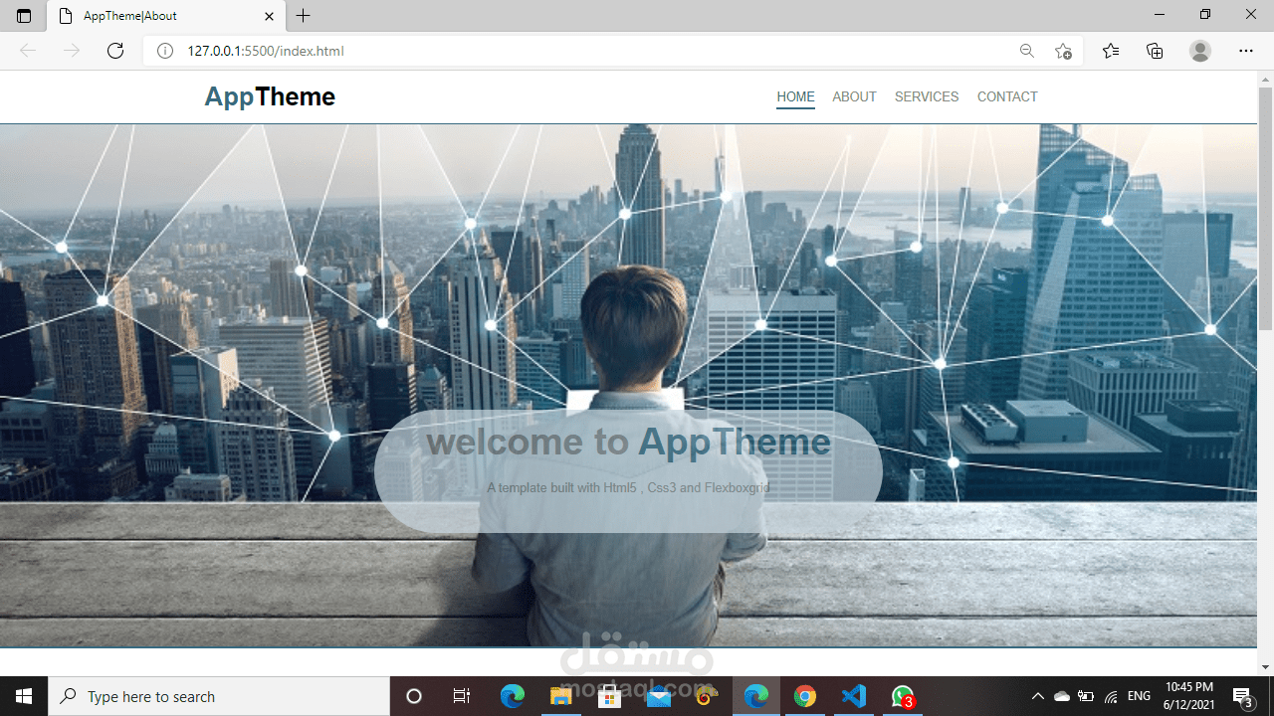Open the Favorites panel
Viewport: 1274px width, 716px height.
[x=1111, y=50]
